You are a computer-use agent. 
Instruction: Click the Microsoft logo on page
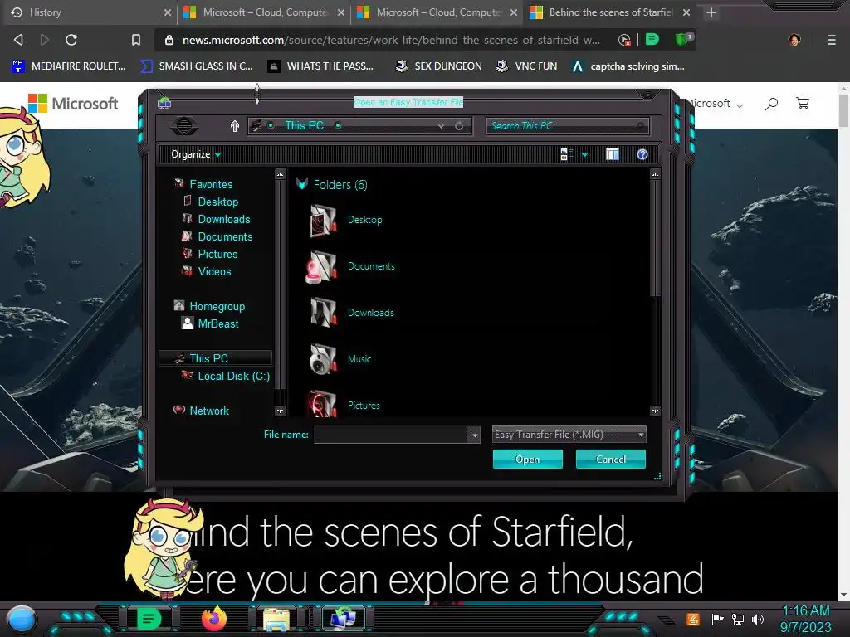point(73,103)
